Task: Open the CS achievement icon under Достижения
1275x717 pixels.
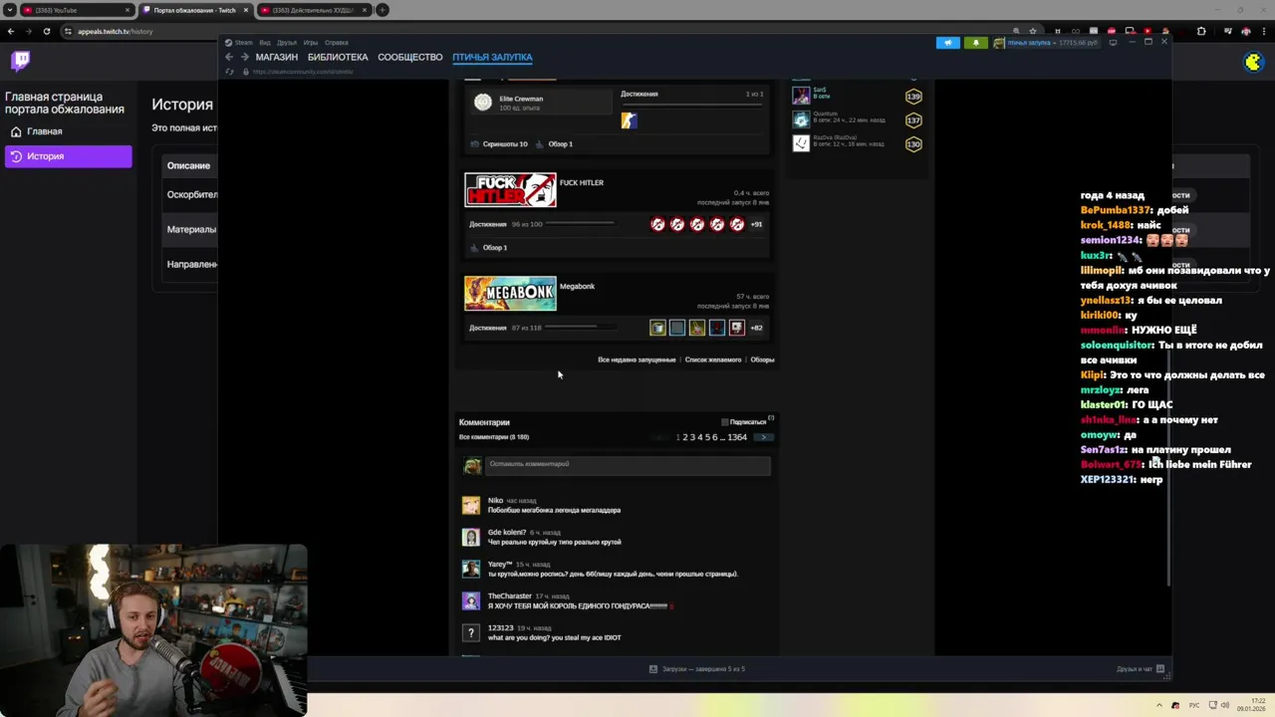Action: pos(629,120)
